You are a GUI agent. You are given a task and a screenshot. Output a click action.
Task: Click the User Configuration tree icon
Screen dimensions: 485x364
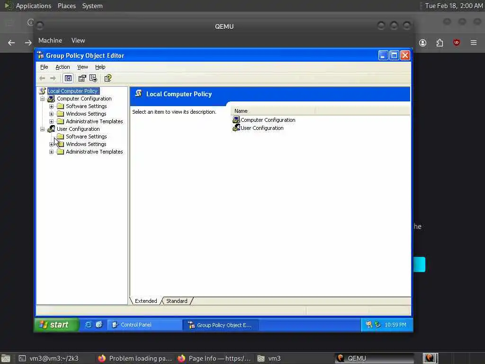pos(51,129)
